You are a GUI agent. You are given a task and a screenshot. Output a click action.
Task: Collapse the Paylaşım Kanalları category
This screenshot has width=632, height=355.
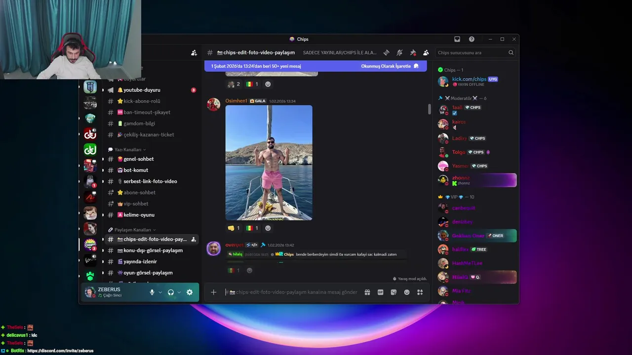pyautogui.click(x=132, y=230)
